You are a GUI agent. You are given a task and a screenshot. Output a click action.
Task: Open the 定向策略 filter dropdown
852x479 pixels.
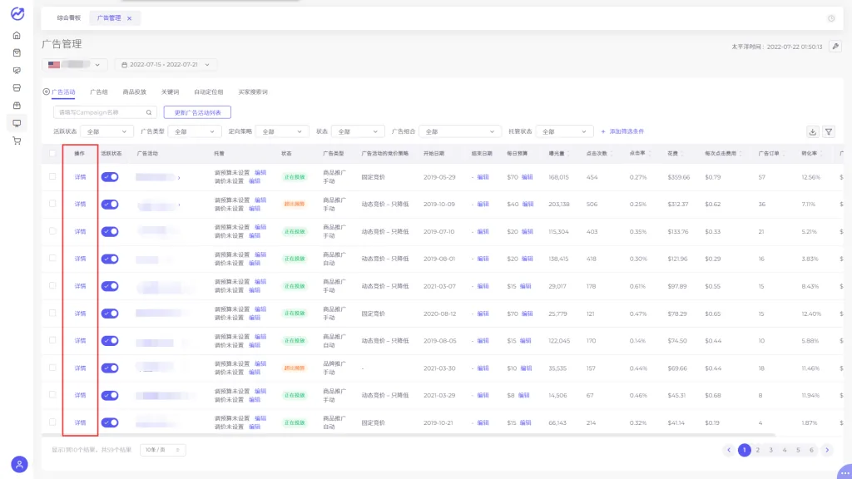(x=281, y=131)
